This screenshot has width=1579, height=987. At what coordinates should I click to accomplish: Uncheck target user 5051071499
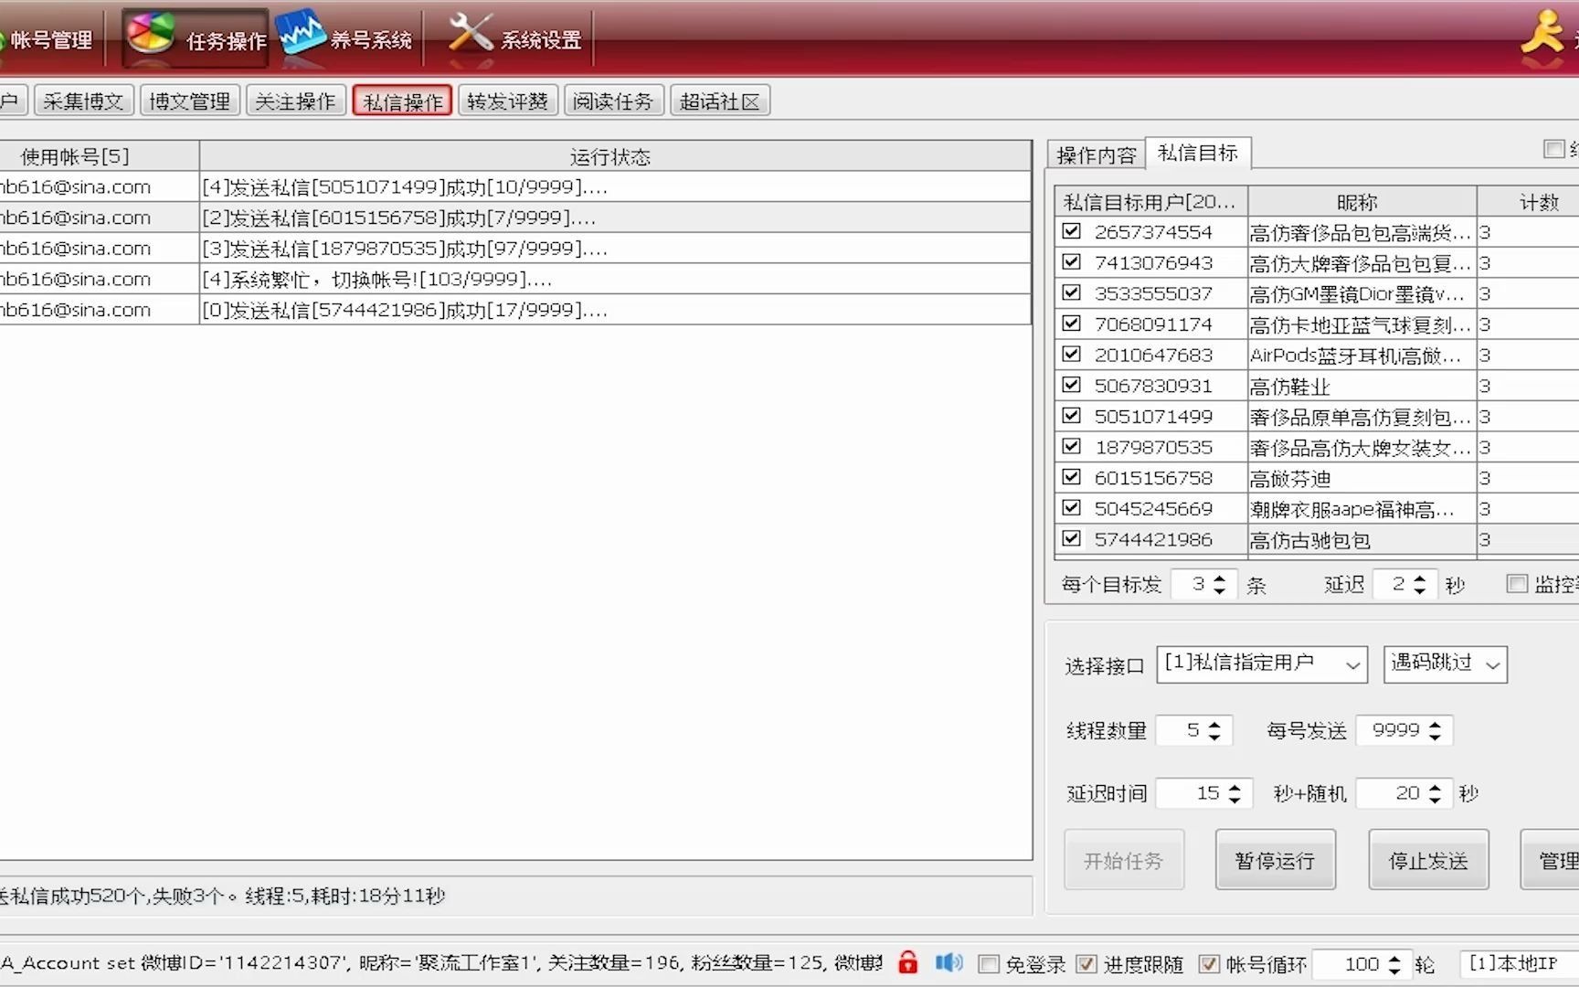coord(1071,416)
